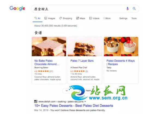Open the No Bake Paleo Chocolate Almond link
The height and width of the screenshot is (114, 143).
click(47, 62)
